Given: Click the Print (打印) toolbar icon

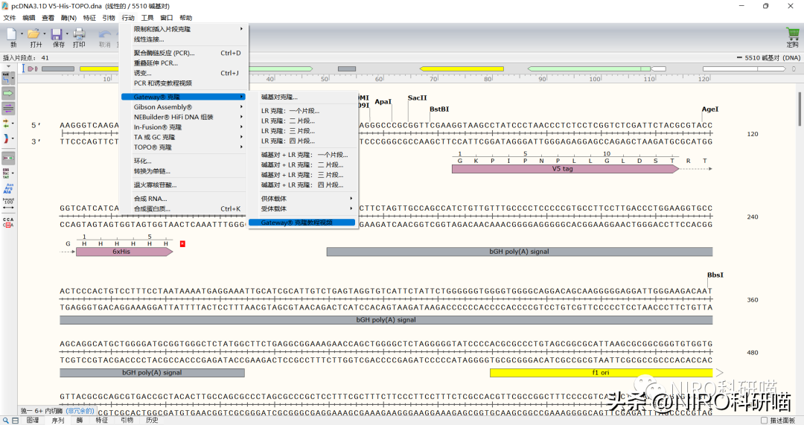Looking at the screenshot, I should coord(79,34).
